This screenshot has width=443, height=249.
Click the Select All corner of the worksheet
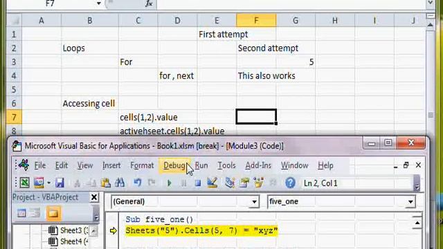pos(14,20)
